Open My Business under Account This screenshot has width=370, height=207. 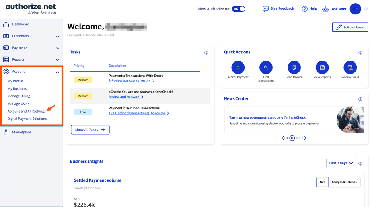click(x=17, y=88)
